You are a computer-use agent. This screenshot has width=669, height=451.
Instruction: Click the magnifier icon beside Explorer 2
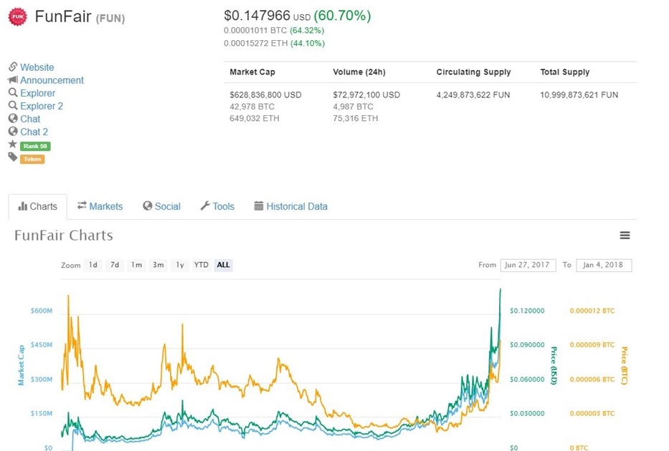pyautogui.click(x=13, y=105)
